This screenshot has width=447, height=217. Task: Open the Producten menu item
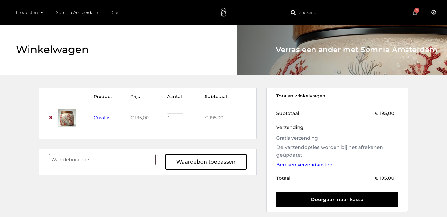(x=27, y=12)
